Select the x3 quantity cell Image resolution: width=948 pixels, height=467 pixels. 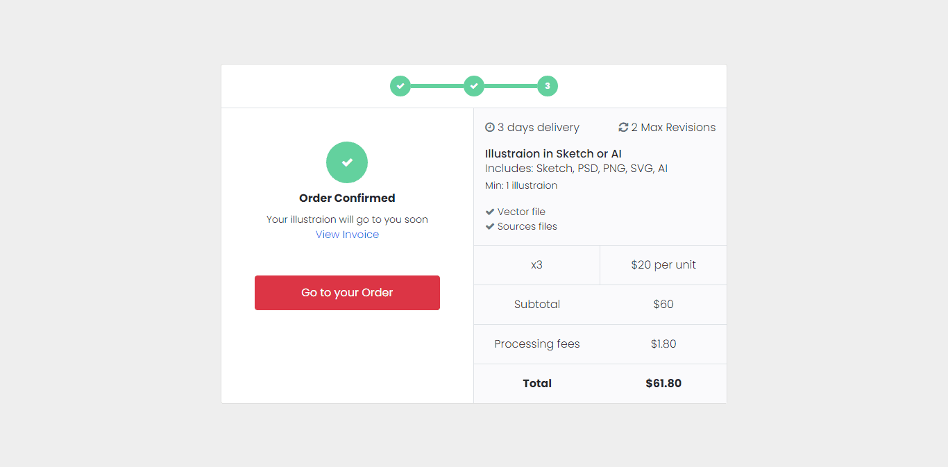[x=536, y=264]
